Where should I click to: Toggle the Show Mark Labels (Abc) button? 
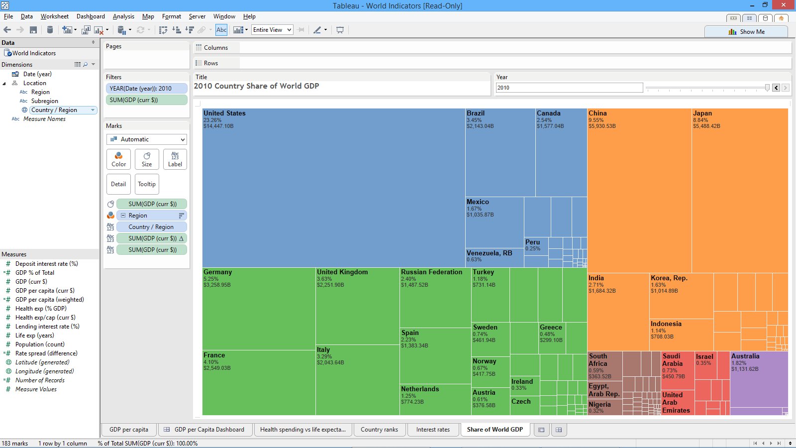click(x=221, y=30)
